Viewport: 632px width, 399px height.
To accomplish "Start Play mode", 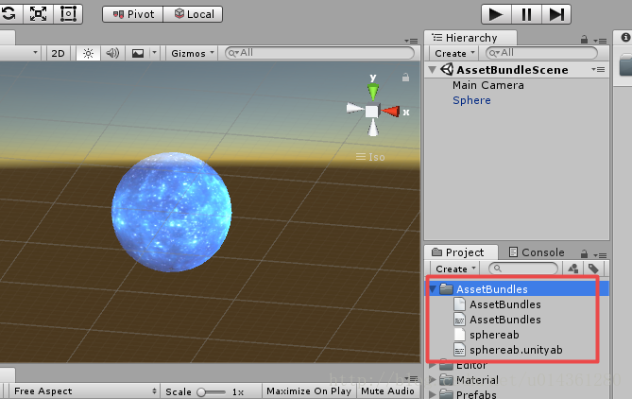I will (x=496, y=14).
